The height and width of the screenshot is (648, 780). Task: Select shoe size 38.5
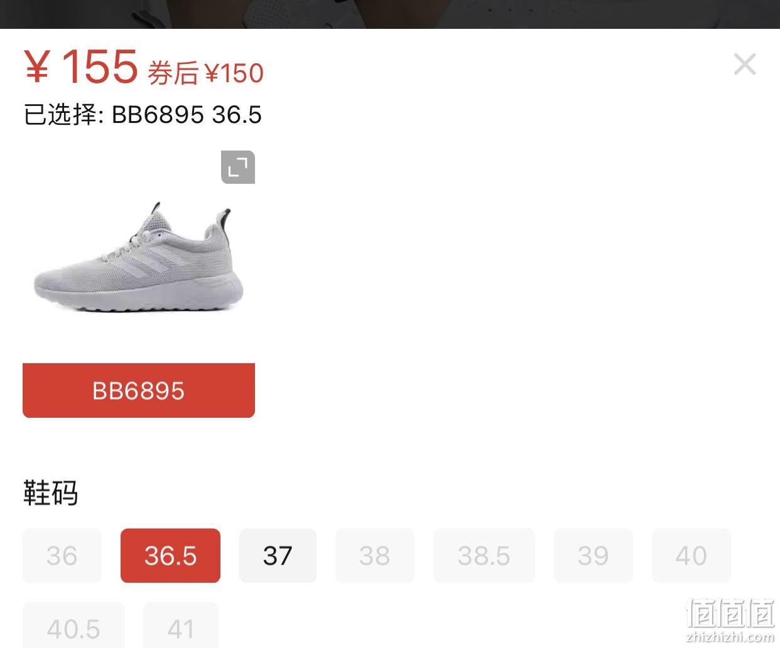[484, 555]
